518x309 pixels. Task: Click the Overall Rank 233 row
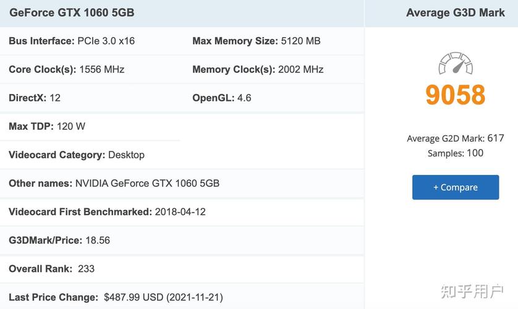[52, 269]
